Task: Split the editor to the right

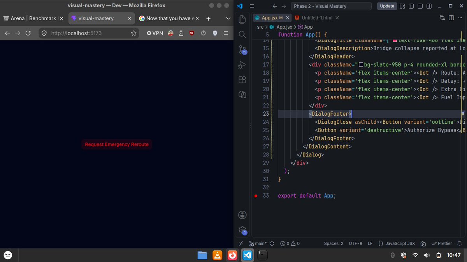Action: 451,17
